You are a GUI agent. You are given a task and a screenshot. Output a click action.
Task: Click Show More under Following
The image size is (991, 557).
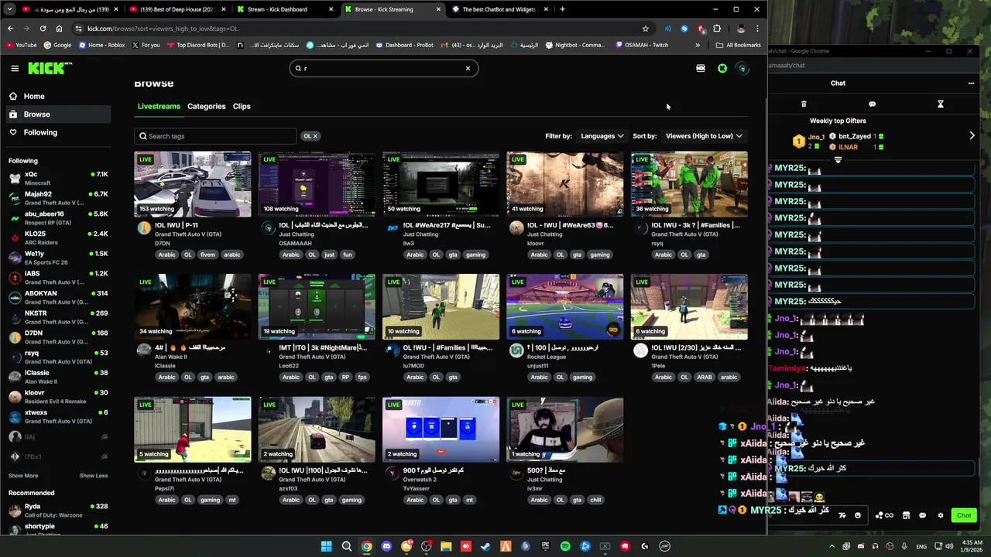pyautogui.click(x=23, y=476)
